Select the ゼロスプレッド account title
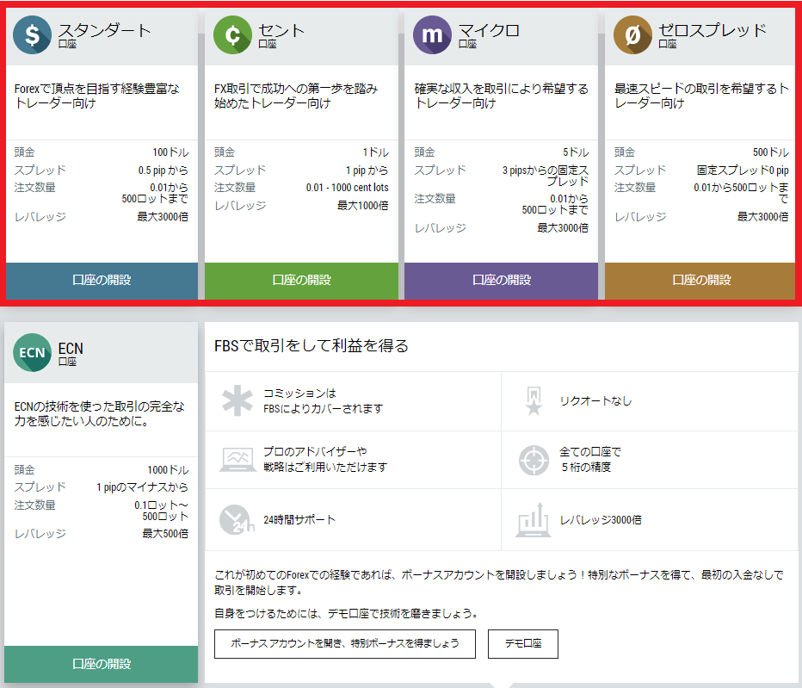The height and width of the screenshot is (688, 802). [x=712, y=30]
